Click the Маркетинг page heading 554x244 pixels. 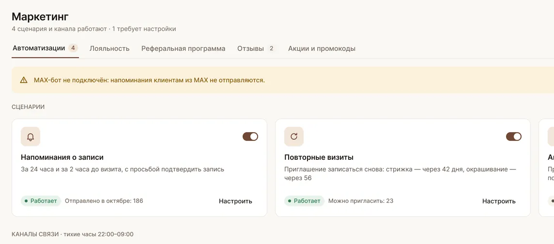point(40,16)
